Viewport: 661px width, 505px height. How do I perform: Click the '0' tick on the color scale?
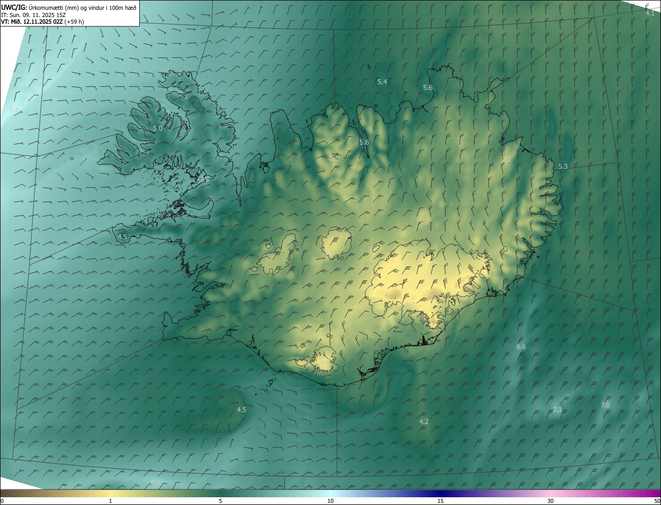[2, 501]
